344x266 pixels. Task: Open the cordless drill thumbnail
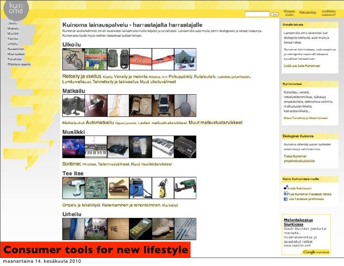tap(74, 188)
